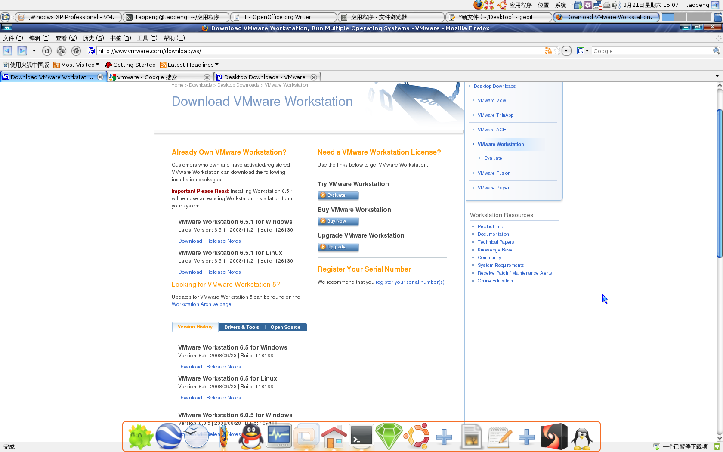Close the Download VMware Workstation tab
Viewport: 723px width, 452px height.
(x=100, y=77)
